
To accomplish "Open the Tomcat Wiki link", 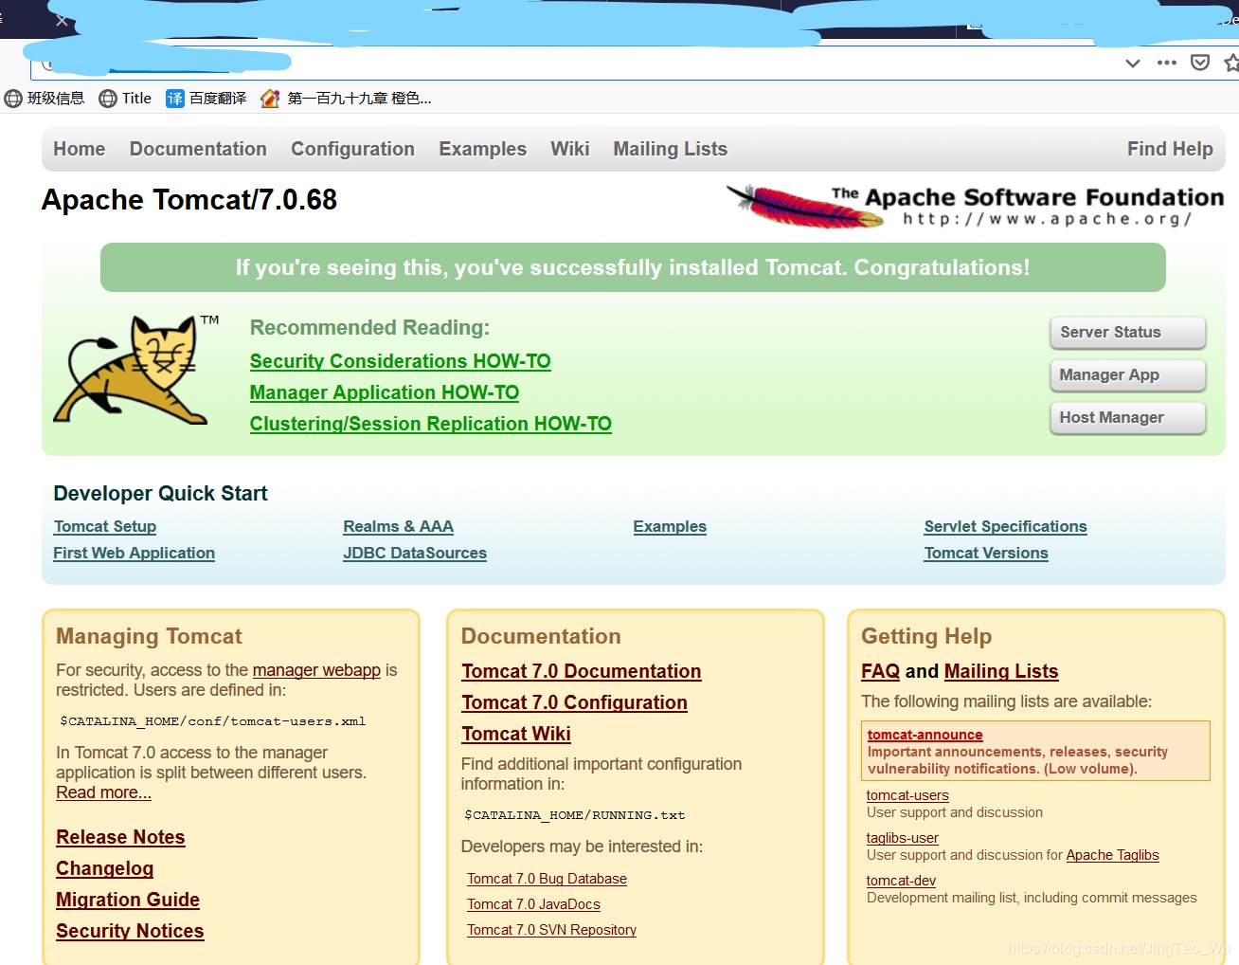I will [x=516, y=734].
